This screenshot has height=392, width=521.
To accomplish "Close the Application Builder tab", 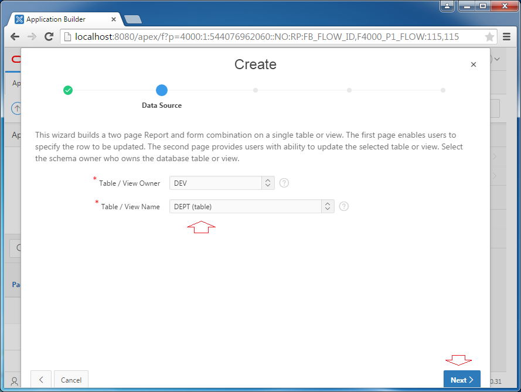I will tap(113, 19).
